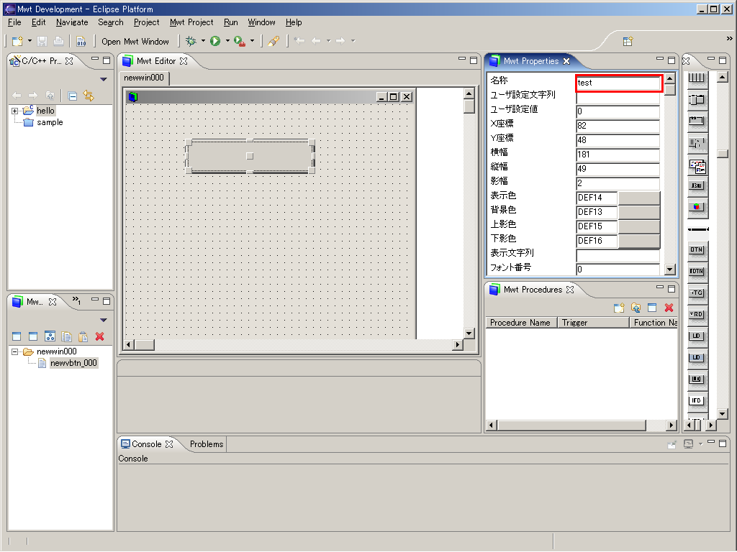Click the 表示文字列 input field
Viewport: 737px width, 552px height.
tap(618, 255)
